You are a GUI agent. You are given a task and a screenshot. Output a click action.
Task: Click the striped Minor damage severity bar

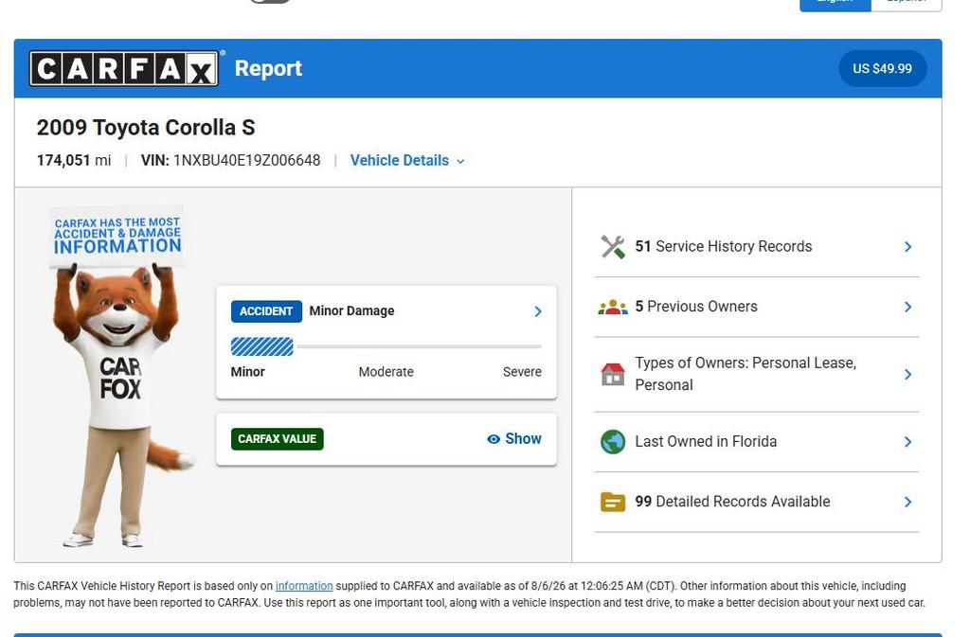click(x=261, y=346)
